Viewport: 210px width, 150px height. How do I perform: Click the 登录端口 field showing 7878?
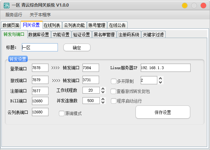40,68
